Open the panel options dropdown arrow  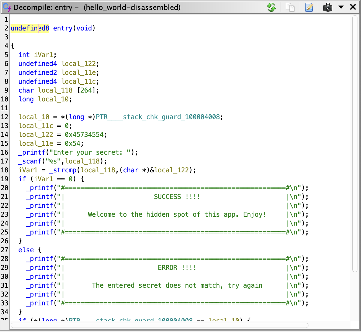click(341, 7)
